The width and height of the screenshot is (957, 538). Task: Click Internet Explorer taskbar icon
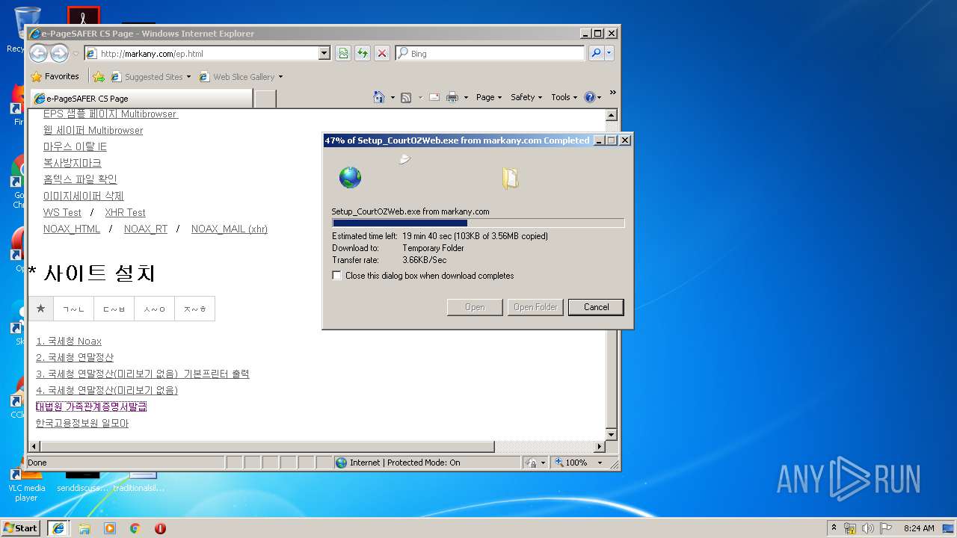[x=58, y=528]
